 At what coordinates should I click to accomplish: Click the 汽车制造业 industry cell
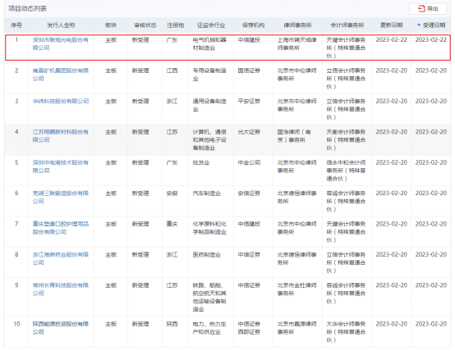click(207, 194)
